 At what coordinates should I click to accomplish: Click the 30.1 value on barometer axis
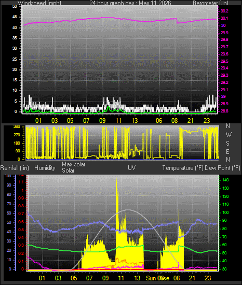tap(224, 18)
